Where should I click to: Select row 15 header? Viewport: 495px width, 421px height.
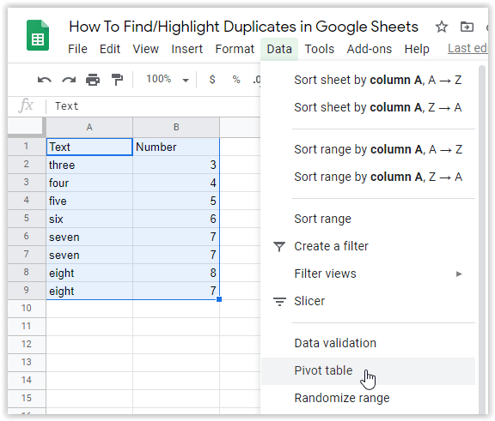(27, 399)
